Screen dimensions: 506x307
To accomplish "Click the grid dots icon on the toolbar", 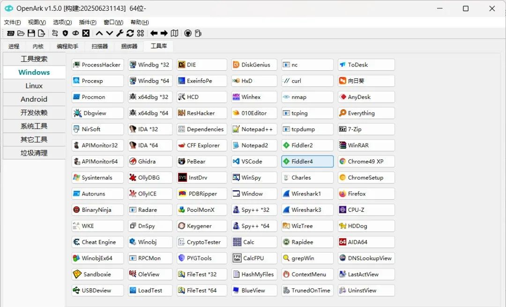I will 140,33.
